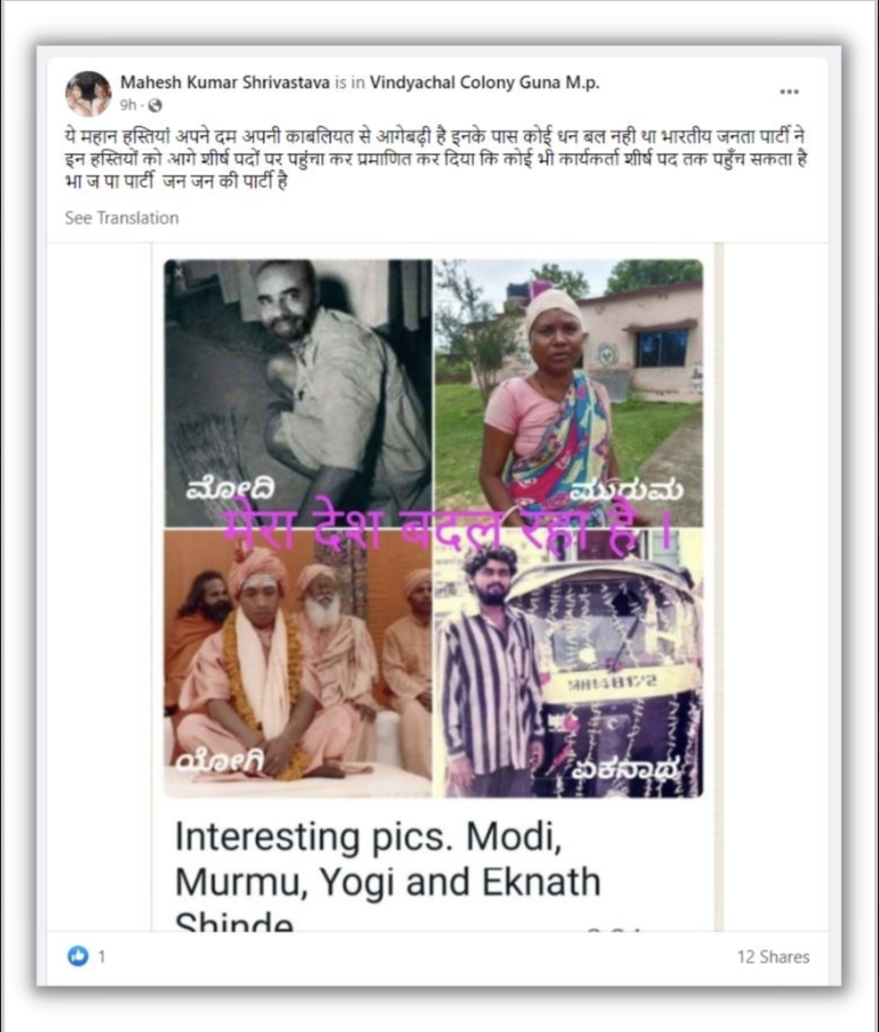Open the top-left black-and-white photo

pyautogui.click(x=298, y=393)
